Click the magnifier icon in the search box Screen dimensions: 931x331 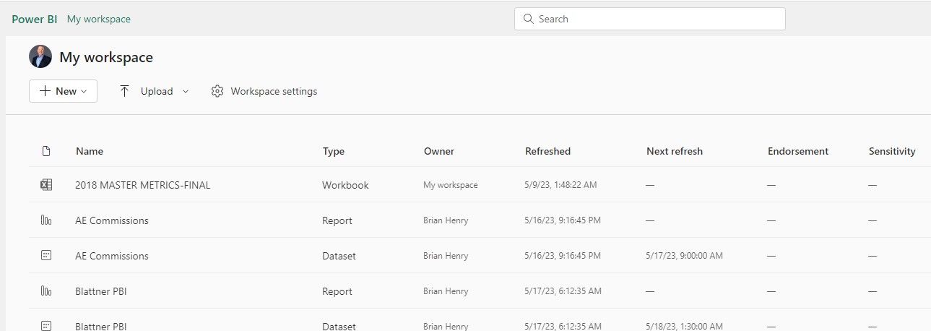click(x=528, y=19)
